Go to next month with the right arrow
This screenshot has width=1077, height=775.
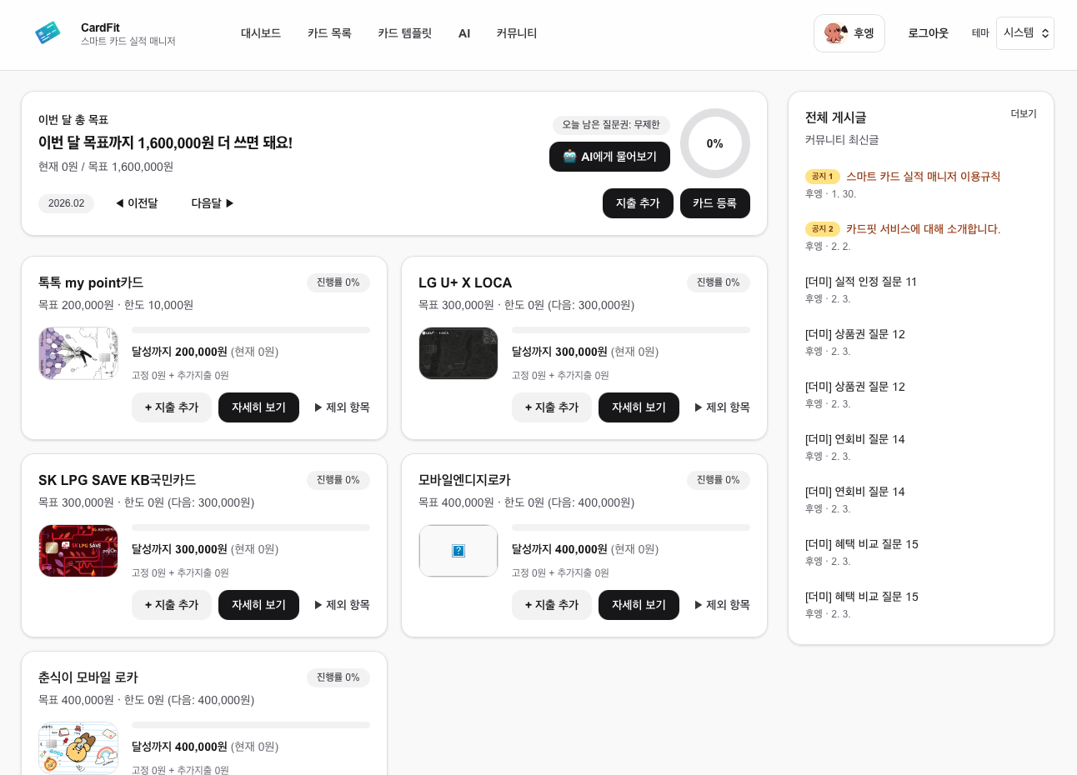pos(231,203)
